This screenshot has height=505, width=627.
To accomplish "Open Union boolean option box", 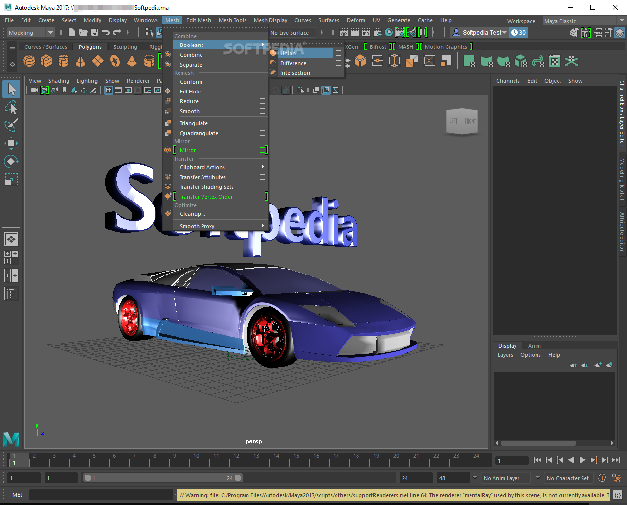I will click(338, 53).
